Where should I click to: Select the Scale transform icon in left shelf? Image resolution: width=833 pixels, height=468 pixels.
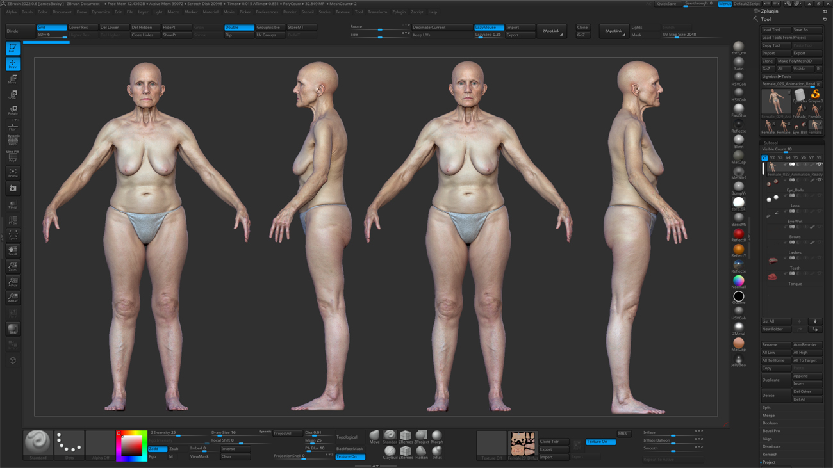[x=12, y=95]
